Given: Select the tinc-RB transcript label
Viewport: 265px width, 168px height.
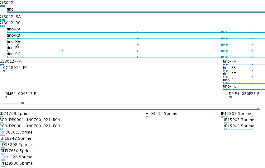Looking at the screenshot, I should pos(13,35).
